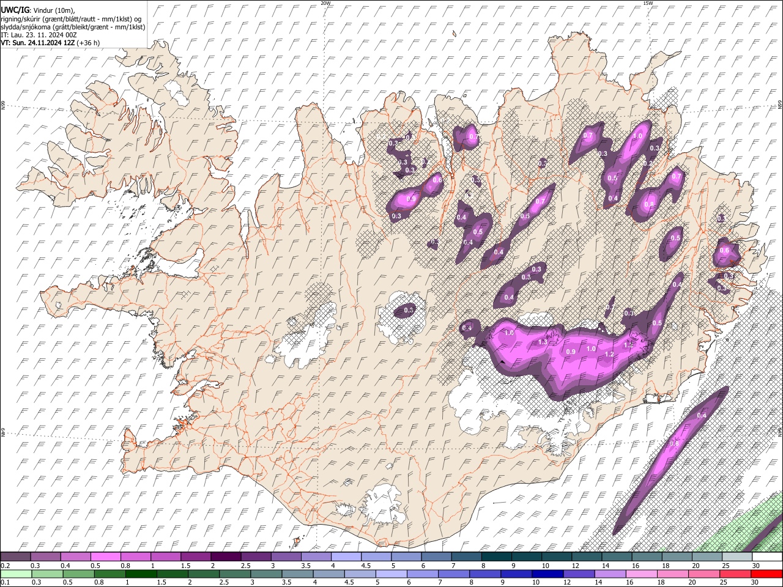Pick blue swatch between 8 and 9, lower row

pyautogui.click(x=485, y=574)
